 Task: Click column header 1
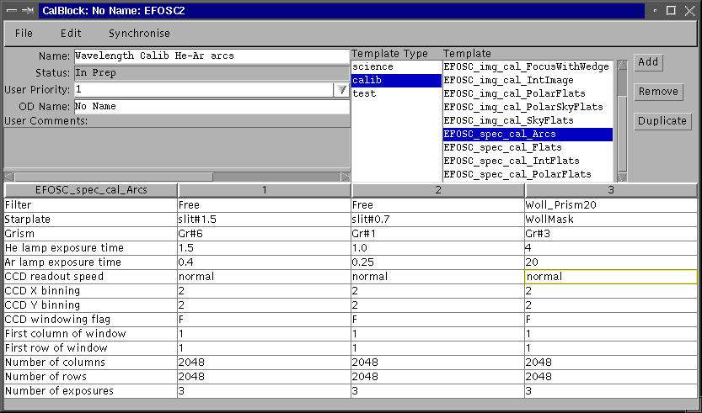click(265, 190)
